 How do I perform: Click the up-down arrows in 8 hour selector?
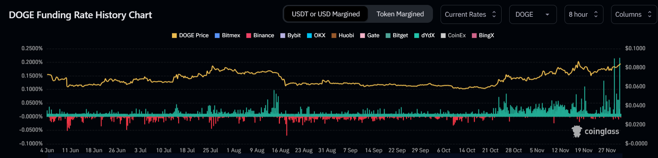(x=596, y=14)
